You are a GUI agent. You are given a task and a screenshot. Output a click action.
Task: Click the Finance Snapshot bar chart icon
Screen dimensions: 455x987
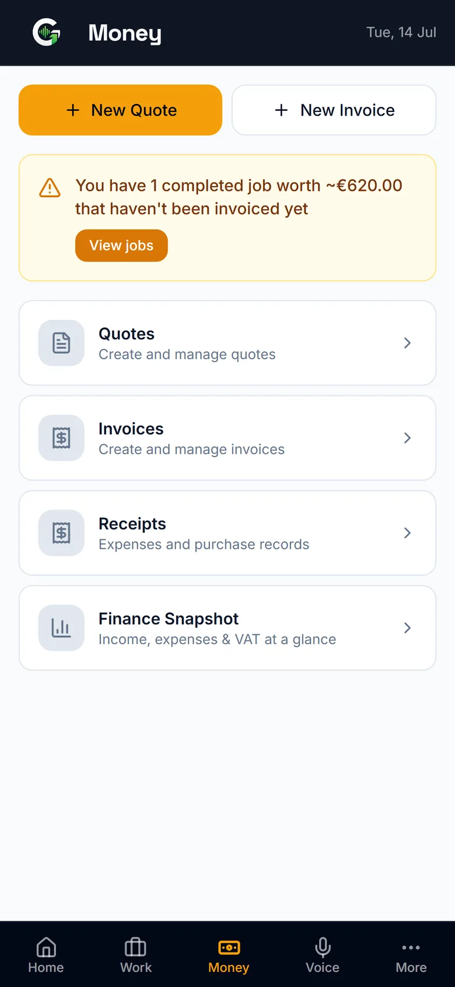tap(61, 628)
